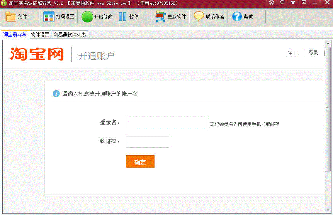Click the 联系作者 speech bubble icon

199,16
